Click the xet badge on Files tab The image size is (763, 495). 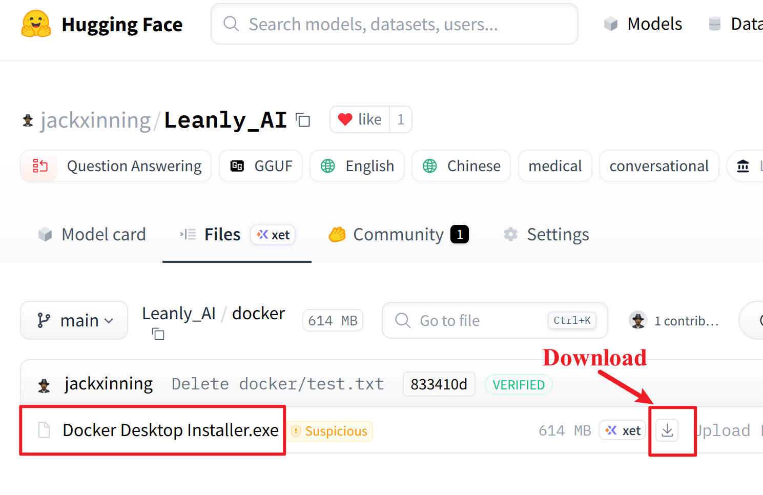[x=273, y=235]
